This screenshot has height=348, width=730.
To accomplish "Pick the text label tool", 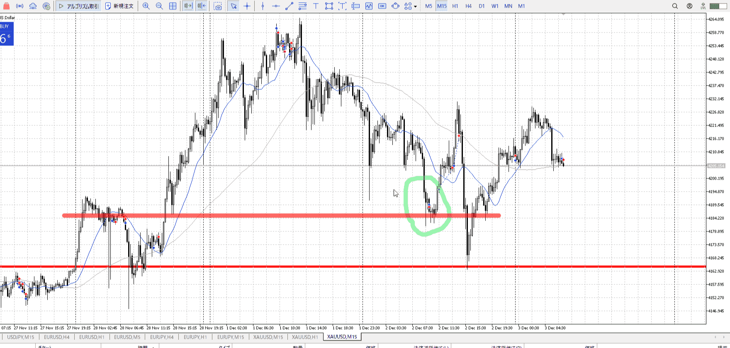I will click(316, 6).
